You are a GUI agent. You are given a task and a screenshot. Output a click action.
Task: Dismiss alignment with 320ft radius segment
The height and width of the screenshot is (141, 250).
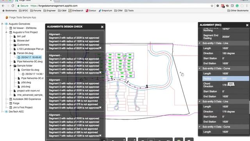click(100, 48)
